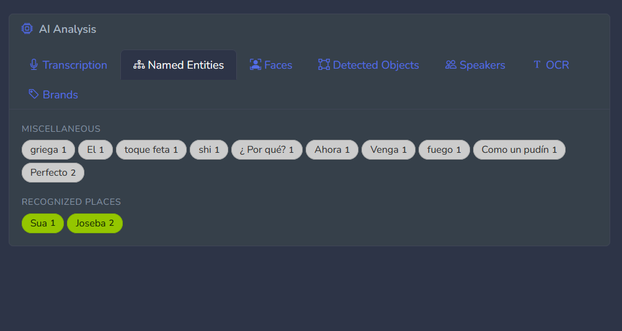The width and height of the screenshot is (622, 331).
Task: Click the microphone icon for Transcription
Action: coord(34,65)
